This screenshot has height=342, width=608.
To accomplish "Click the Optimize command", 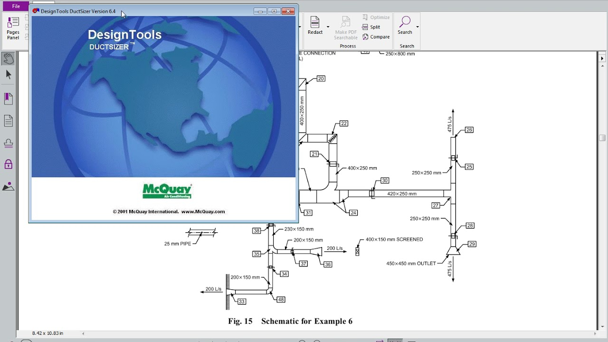I will click(376, 17).
